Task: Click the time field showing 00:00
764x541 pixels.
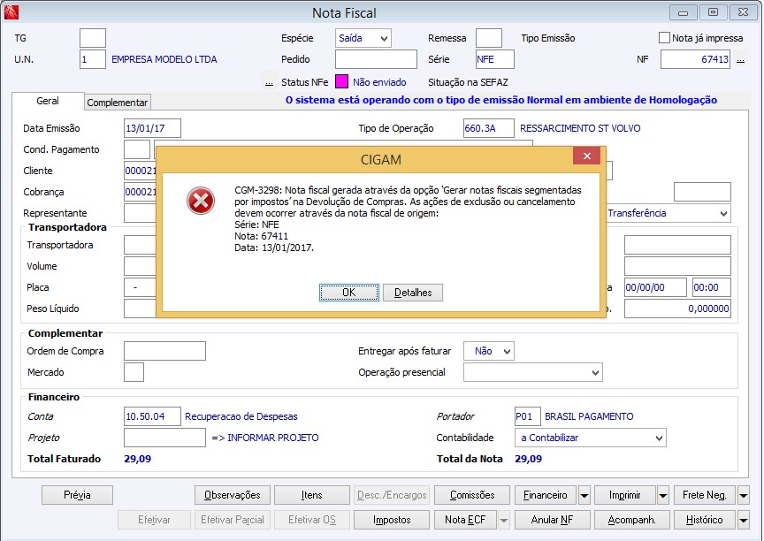Action: tap(712, 288)
